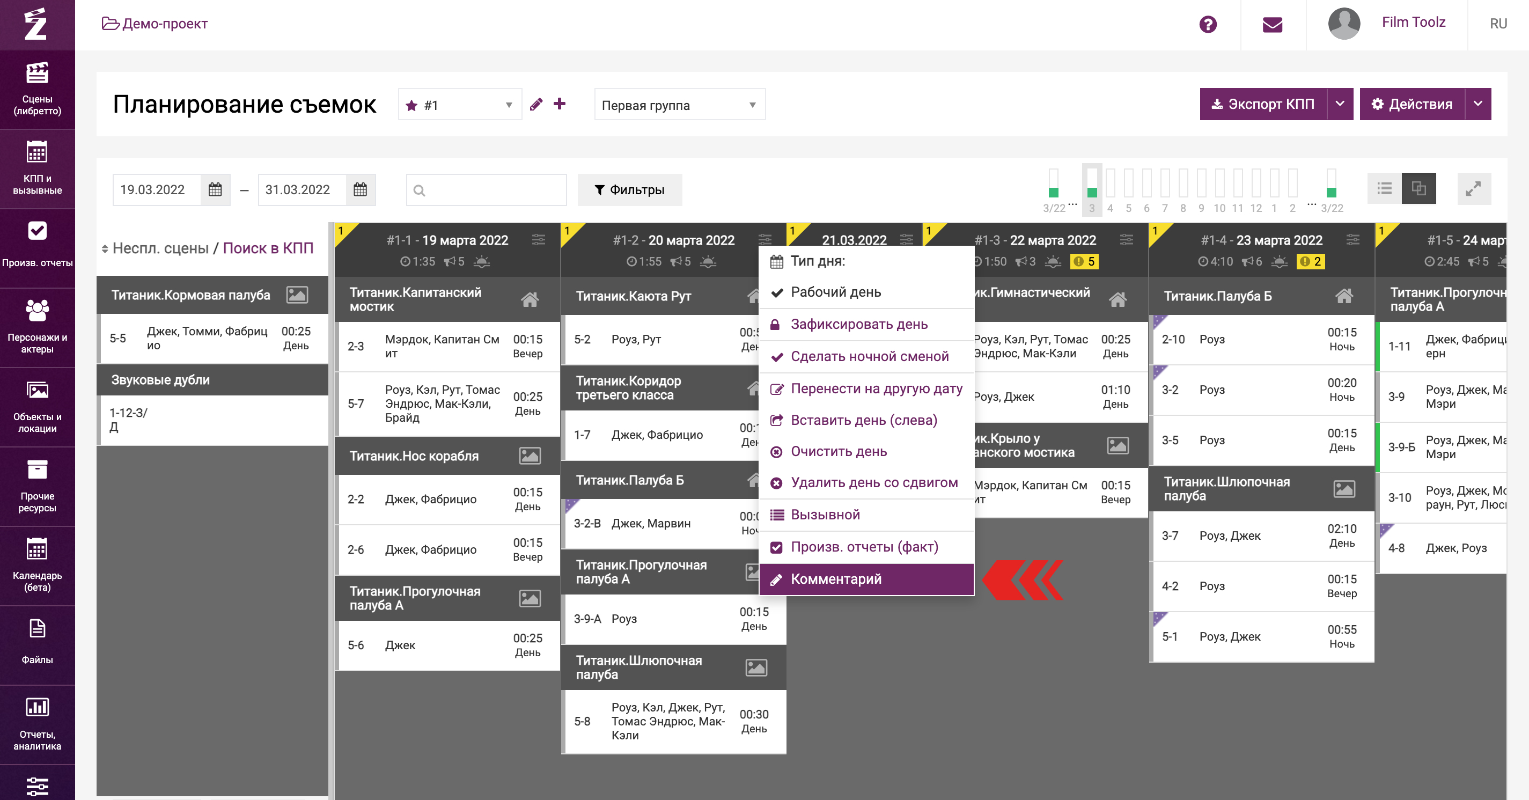Viewport: 1529px width, 800px height.
Task: Toggle 'Сделать ночной сменой' option
Action: click(x=869, y=356)
